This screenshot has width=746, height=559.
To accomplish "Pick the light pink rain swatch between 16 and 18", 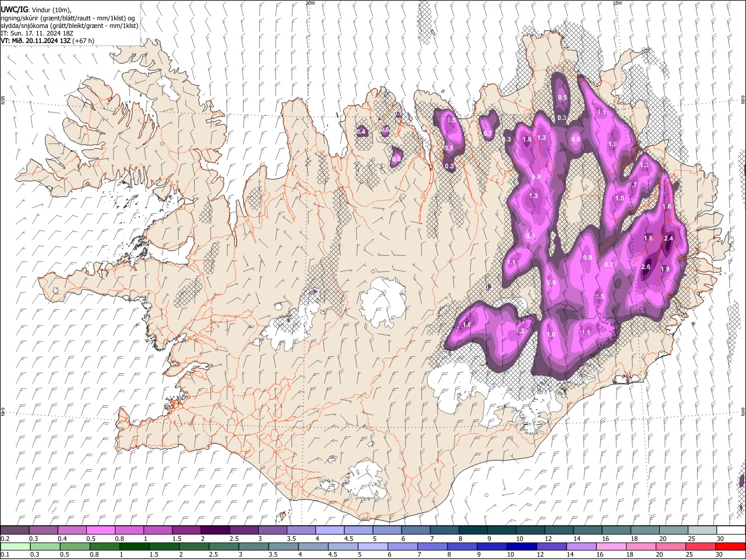I will click(611, 546).
